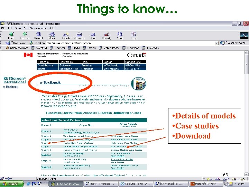Click the Stop toolbar icon

coord(134,35)
